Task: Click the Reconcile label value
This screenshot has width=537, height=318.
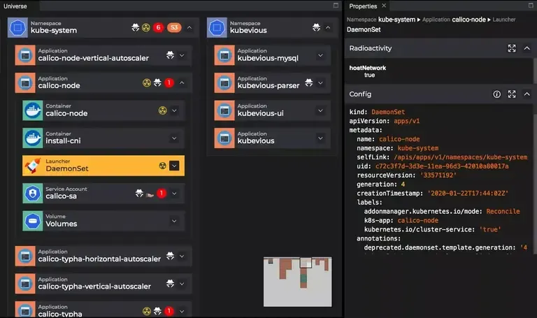Action: (503, 212)
